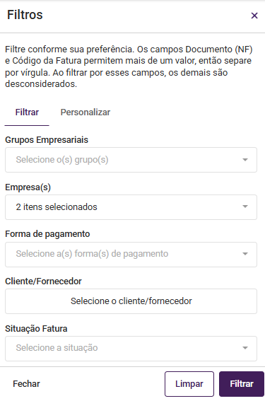Click Selecione o cliente/fornecedor button
The height and width of the screenshot is (401, 265).
[x=131, y=301]
